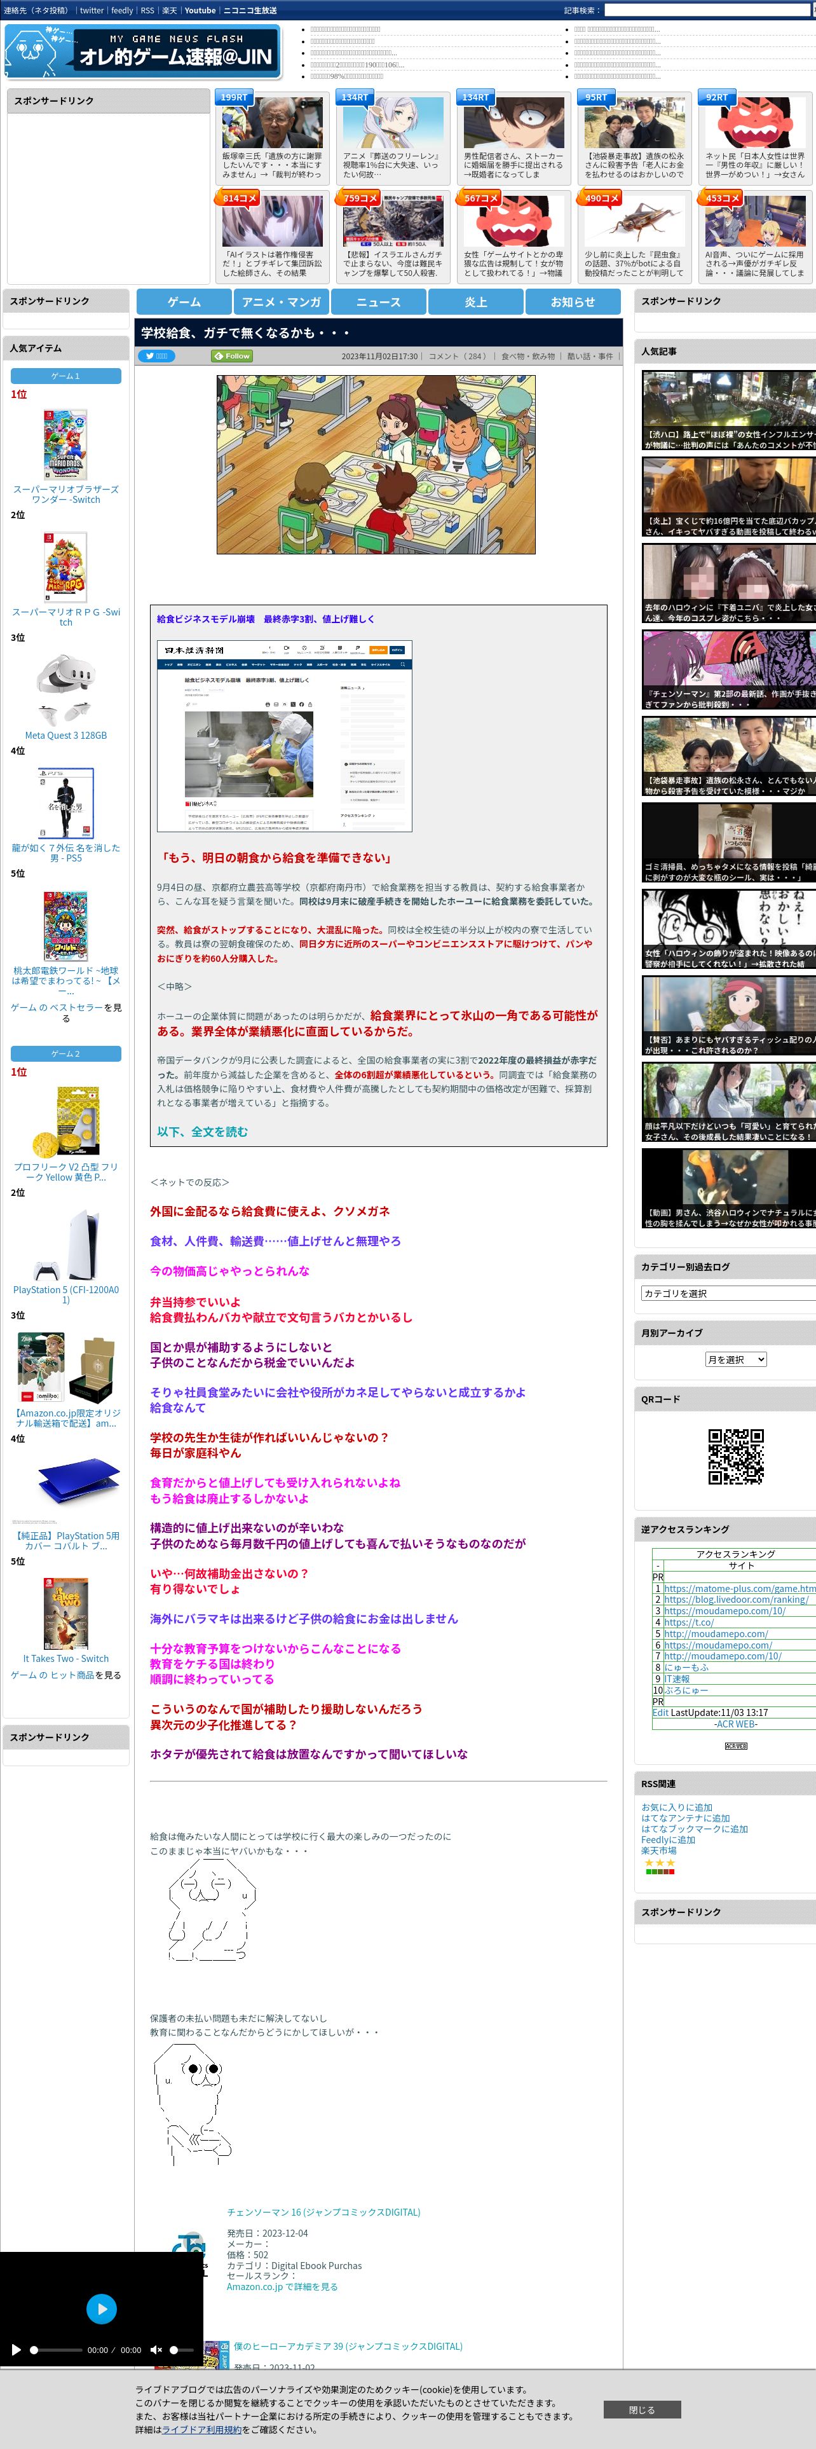Click the Twitter tweet button under article title
The width and height of the screenshot is (816, 2449).
157,355
